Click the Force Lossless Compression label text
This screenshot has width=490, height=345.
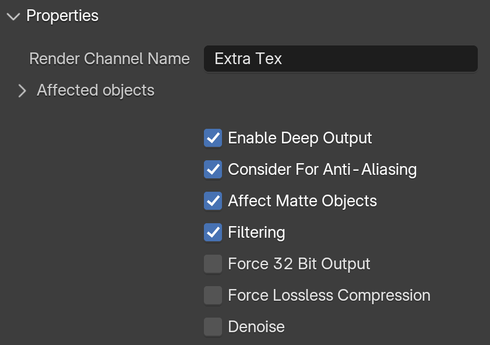tap(329, 295)
